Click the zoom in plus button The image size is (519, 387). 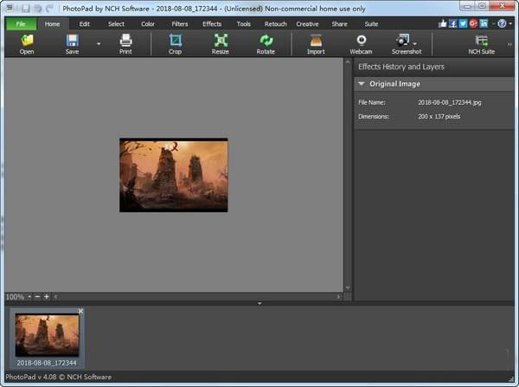point(47,297)
